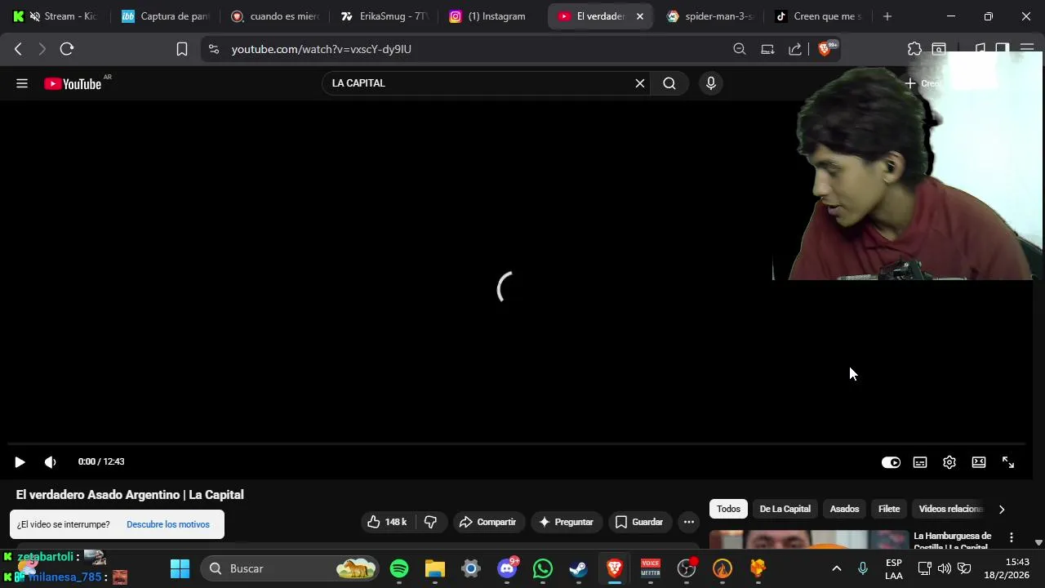Viewport: 1045px width, 588px height.
Task: Close the active El verdadero YouTube tab
Action: click(640, 16)
